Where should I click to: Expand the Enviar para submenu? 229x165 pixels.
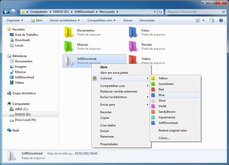tap(121, 104)
